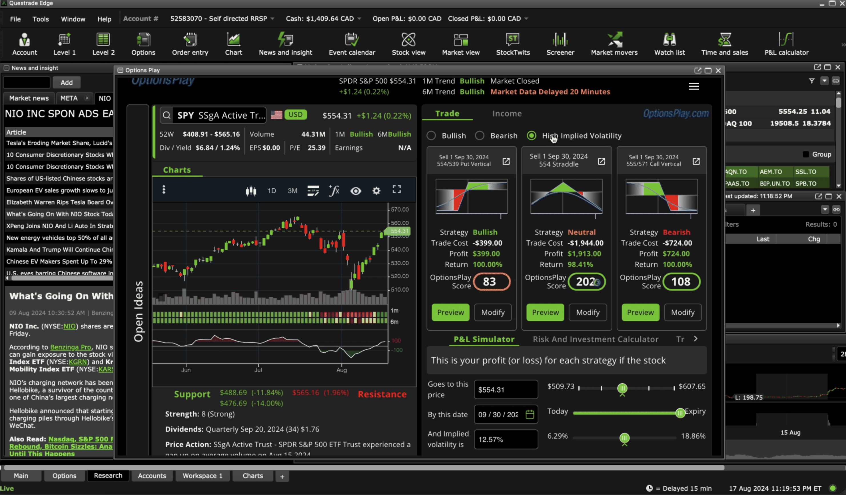The image size is (846, 495).
Task: Expand the Closed P&L dropdown
Action: (526, 19)
